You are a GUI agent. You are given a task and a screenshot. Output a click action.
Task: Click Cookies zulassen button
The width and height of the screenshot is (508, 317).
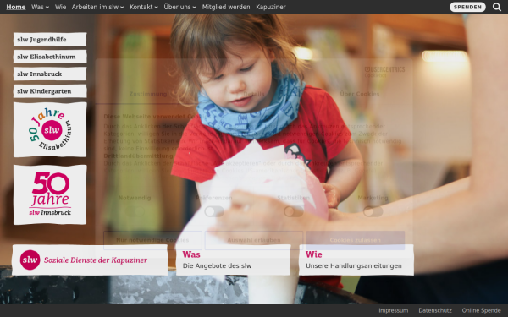(x=356, y=240)
